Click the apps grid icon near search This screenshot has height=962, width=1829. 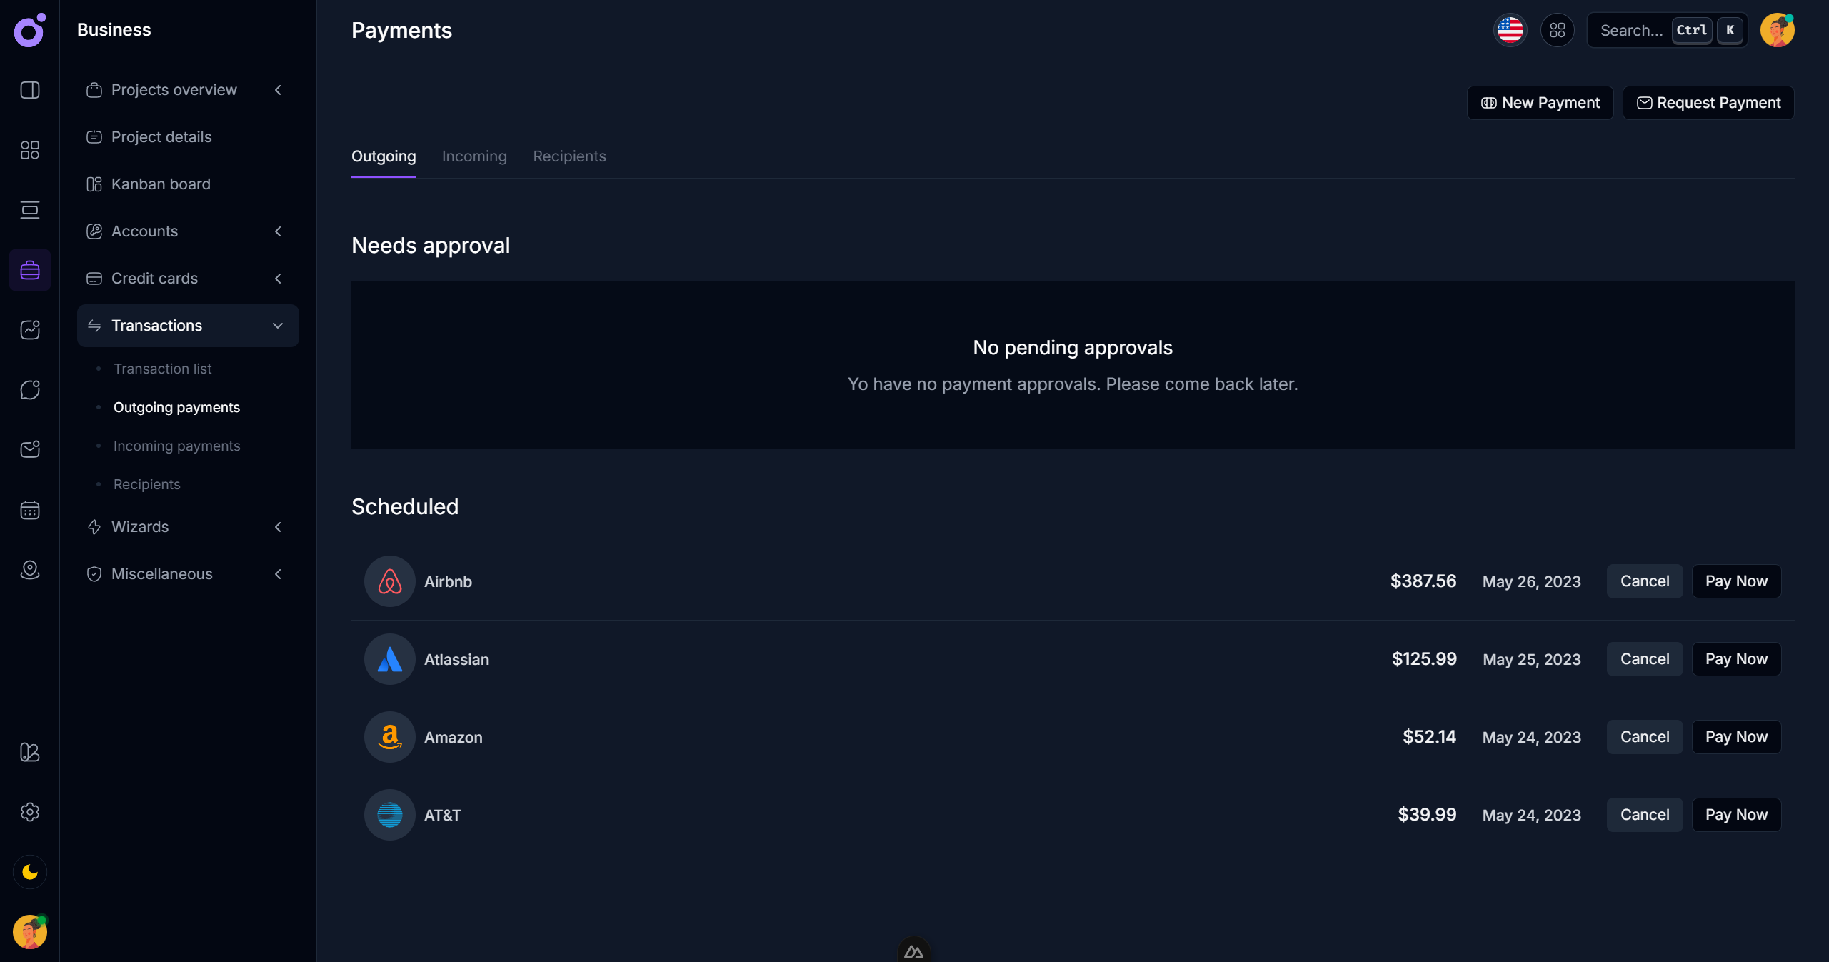pyautogui.click(x=1557, y=30)
